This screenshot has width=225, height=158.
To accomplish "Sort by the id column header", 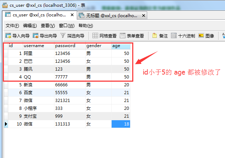I will (15, 46).
